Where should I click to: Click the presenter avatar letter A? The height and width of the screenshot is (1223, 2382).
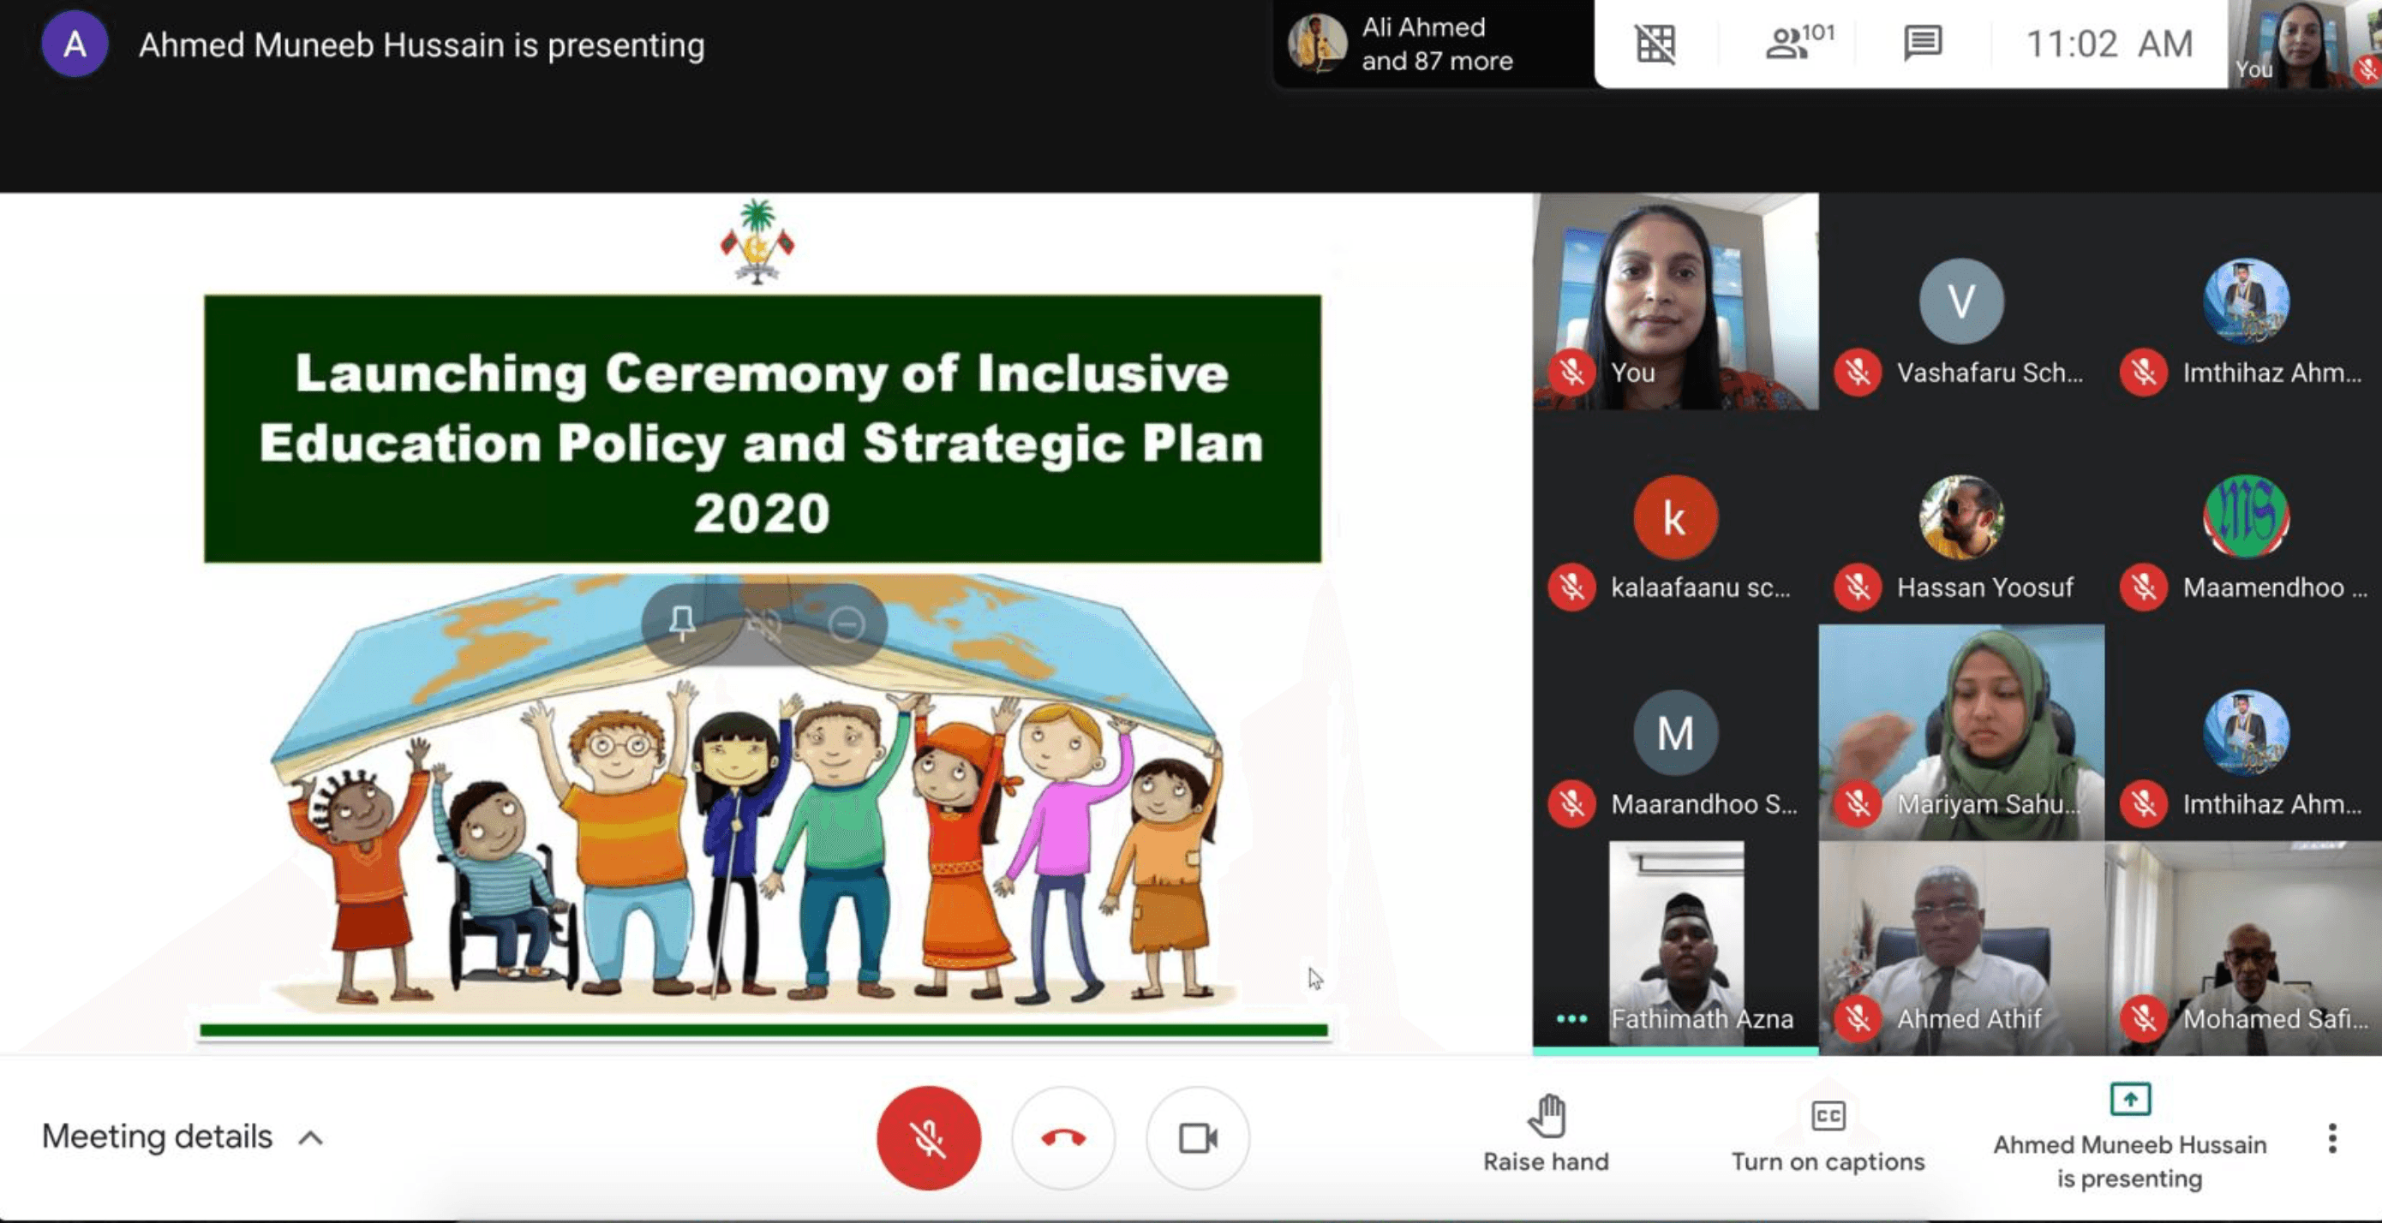pos(75,45)
